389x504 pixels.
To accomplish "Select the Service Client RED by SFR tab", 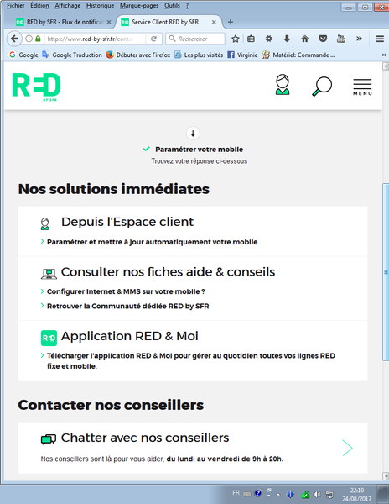I will coord(169,22).
